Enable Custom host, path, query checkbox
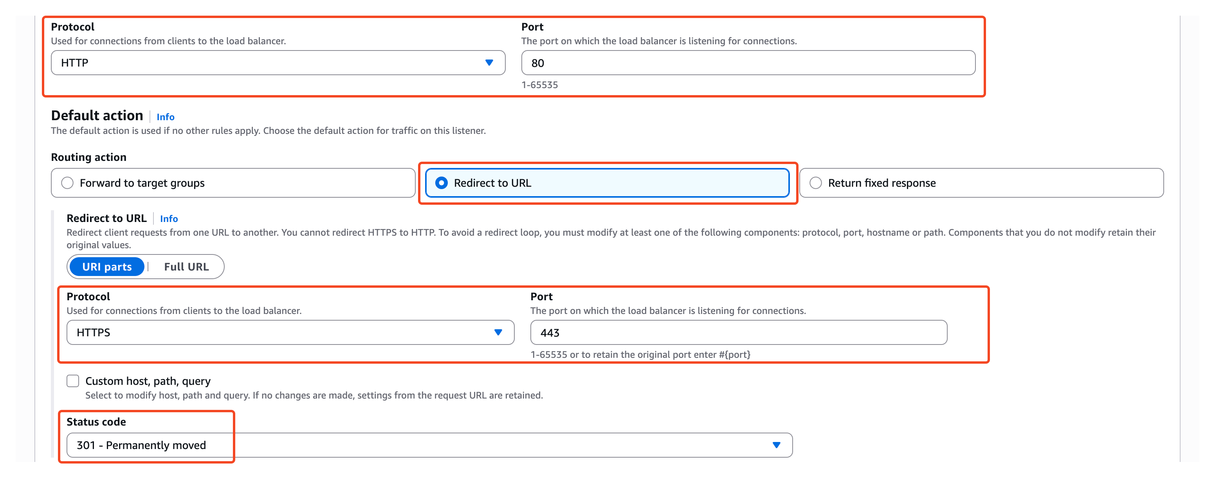Screen dimensions: 1215x478 (x=73, y=381)
